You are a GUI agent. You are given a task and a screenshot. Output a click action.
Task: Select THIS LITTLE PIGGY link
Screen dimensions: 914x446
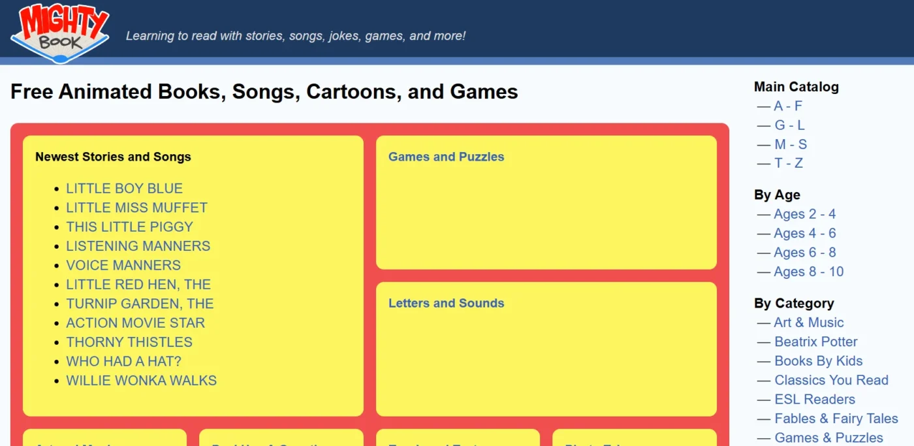click(129, 227)
